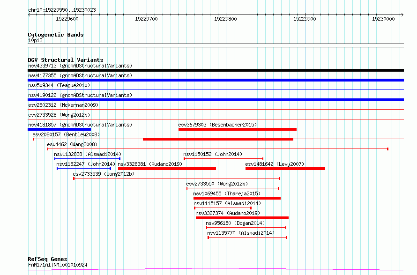This screenshot has width=417, height=275.
Task: Open esv2502312 (McKernan2009) variant
Action: pos(63,105)
